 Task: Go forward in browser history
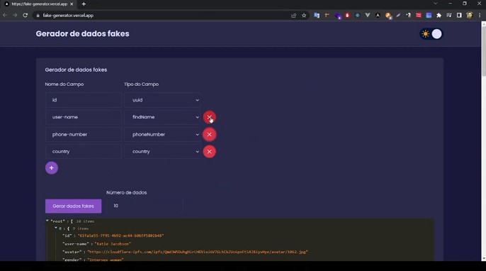[15, 15]
